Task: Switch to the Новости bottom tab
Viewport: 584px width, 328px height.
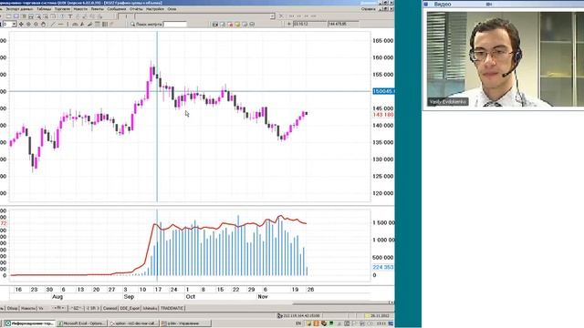Action: coord(28,308)
